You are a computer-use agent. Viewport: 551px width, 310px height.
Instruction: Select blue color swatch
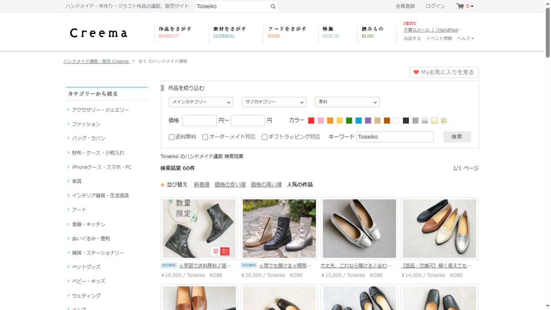358,121
